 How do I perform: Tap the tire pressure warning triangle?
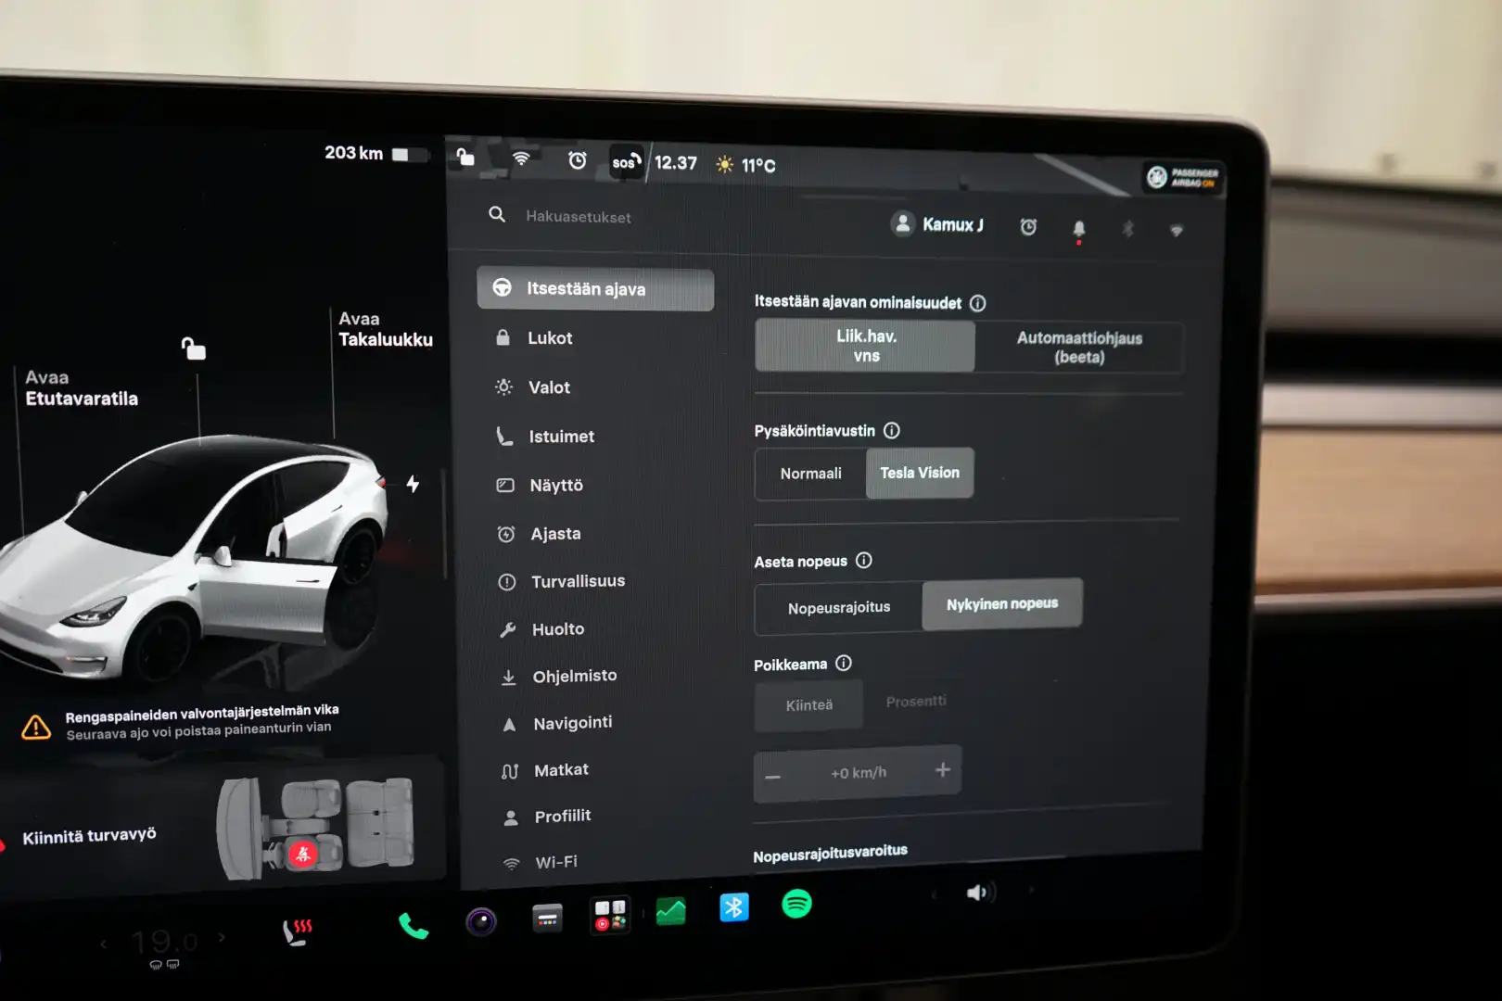36,728
